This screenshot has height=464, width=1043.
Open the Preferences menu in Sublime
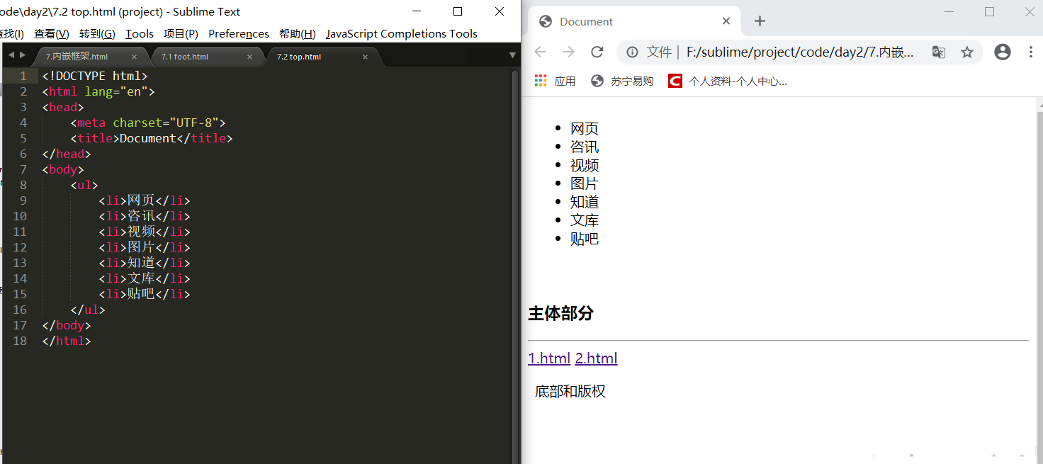(x=238, y=33)
